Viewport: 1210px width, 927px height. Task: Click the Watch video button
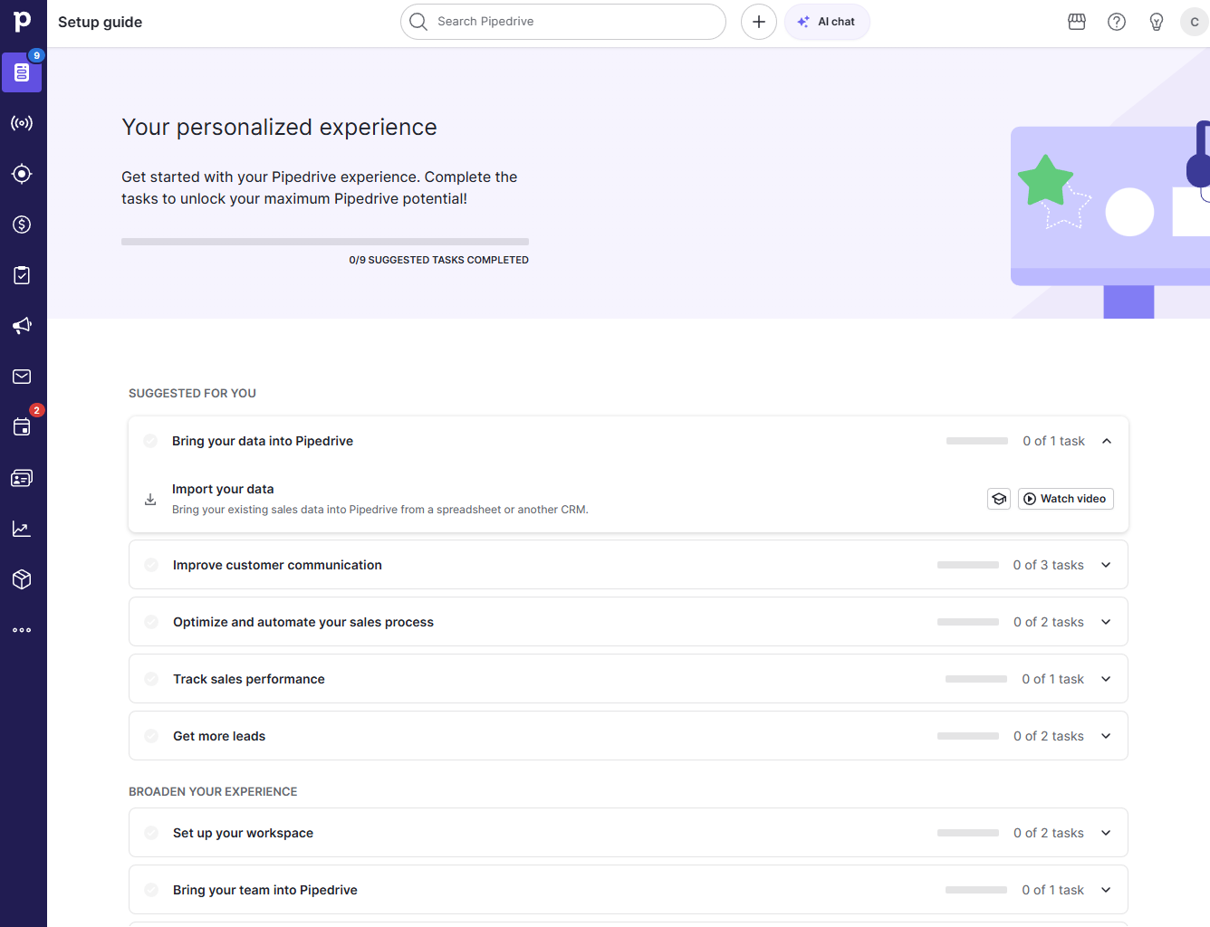tap(1065, 499)
